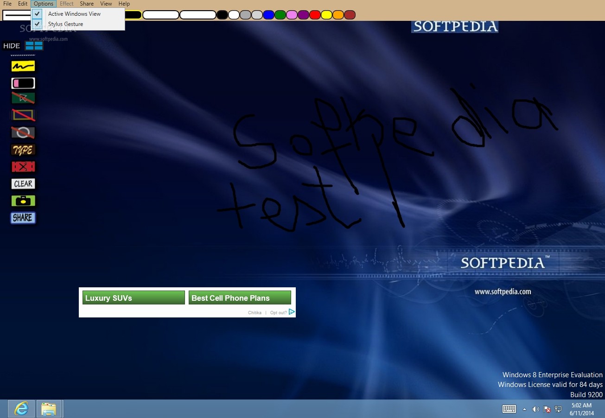Click the blue window-tiles icon beside HIDE
The width and height of the screenshot is (605, 418).
pyautogui.click(x=34, y=45)
